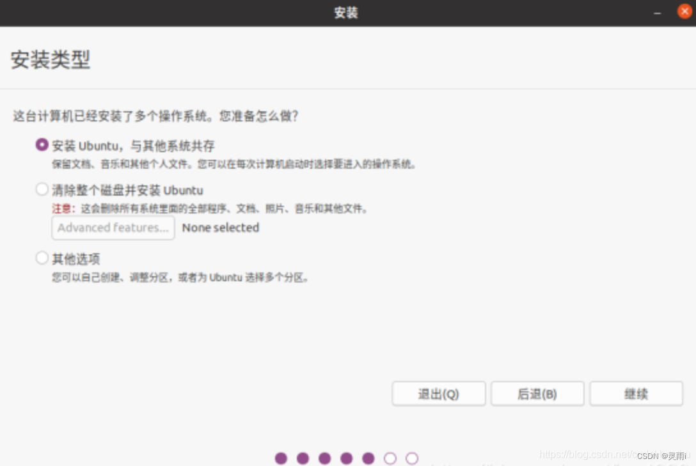696x466 pixels.
Task: Proceed with the 继续 continue button
Action: click(x=636, y=394)
